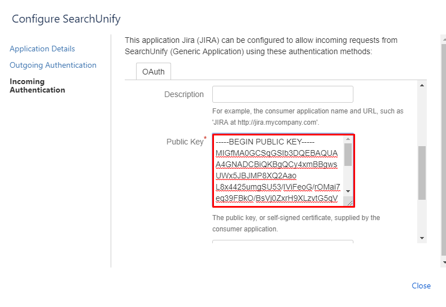Go to Outgoing Authentication settings
The width and height of the screenshot is (446, 307).
coord(53,65)
